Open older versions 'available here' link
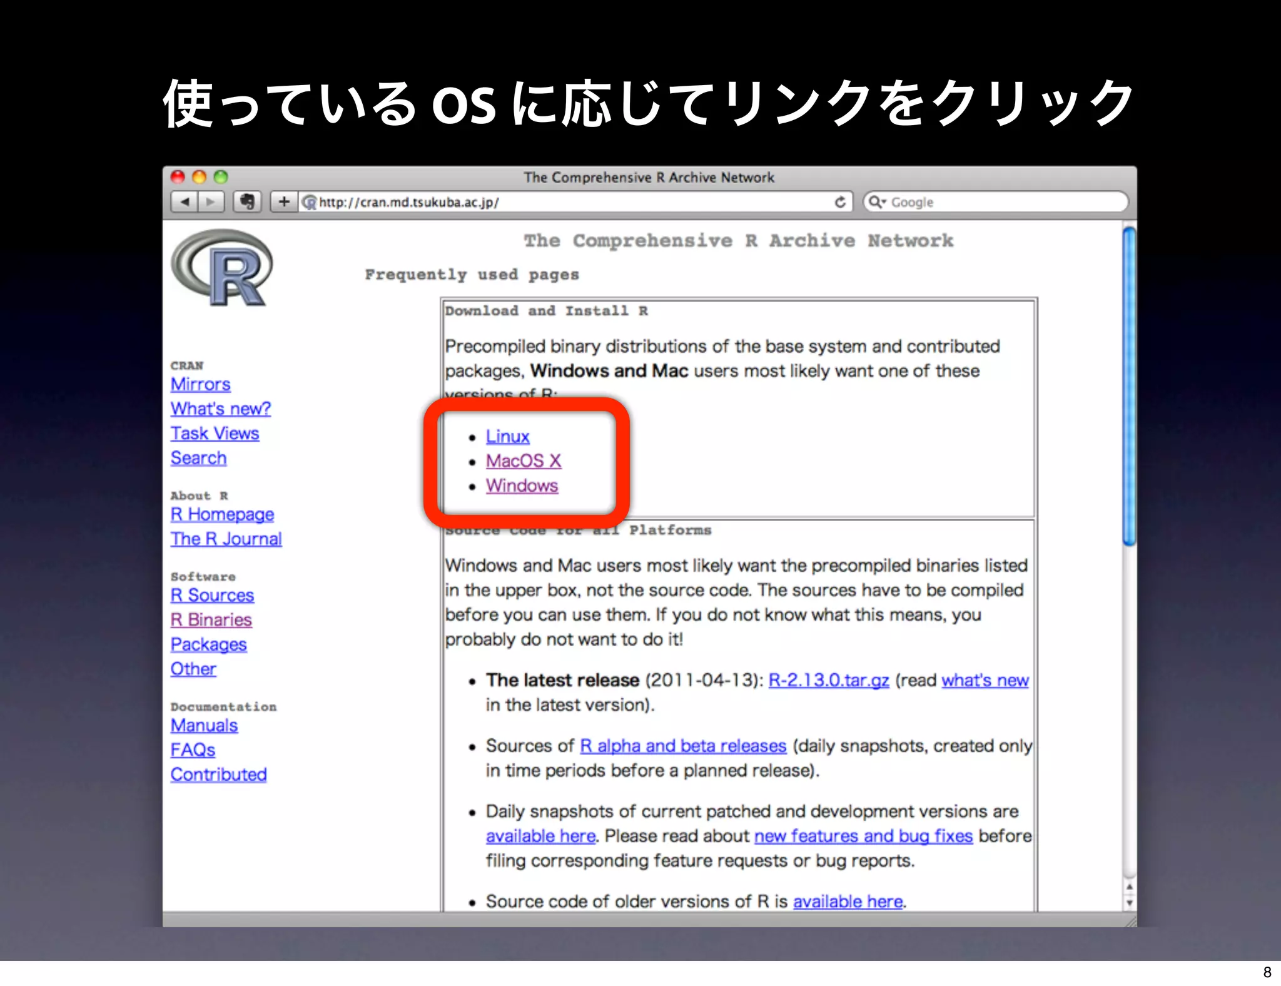The width and height of the screenshot is (1281, 986). point(848,902)
